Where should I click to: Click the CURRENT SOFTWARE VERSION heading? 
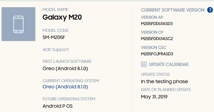coord(173,10)
